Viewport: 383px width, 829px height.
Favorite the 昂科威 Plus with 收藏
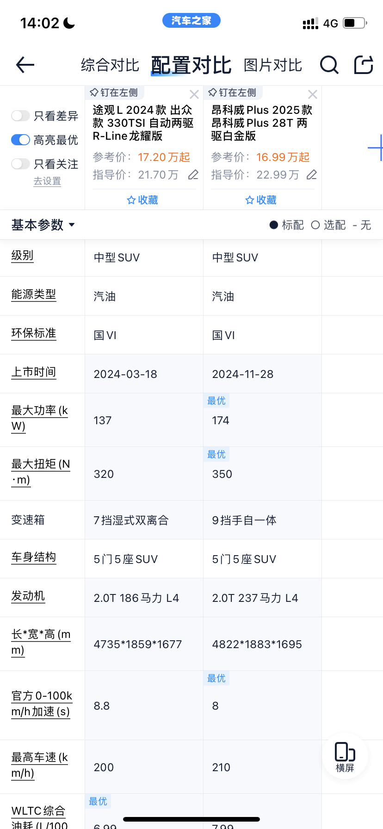pyautogui.click(x=261, y=200)
